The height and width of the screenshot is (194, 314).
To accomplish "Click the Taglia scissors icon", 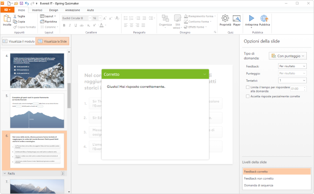I will click(x=16, y=16).
